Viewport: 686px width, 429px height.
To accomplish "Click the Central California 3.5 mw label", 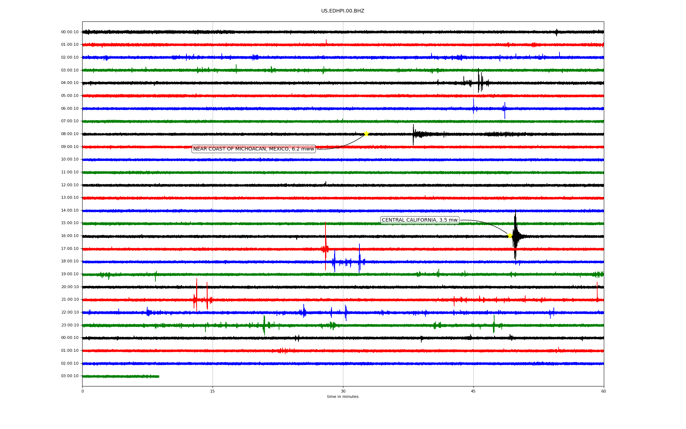I will tap(419, 220).
